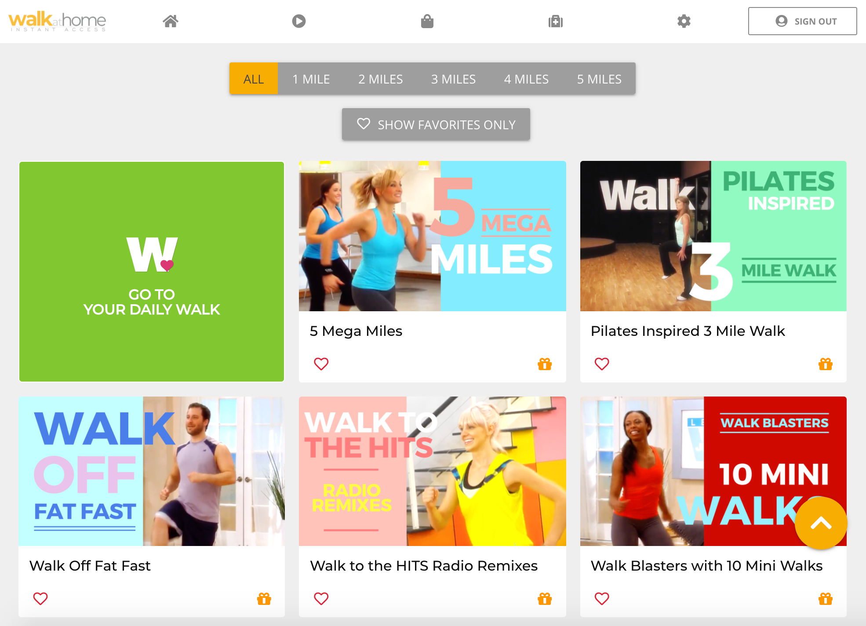This screenshot has height=626, width=866.
Task: Select the 1 MILE filter tab
Action: coord(311,79)
